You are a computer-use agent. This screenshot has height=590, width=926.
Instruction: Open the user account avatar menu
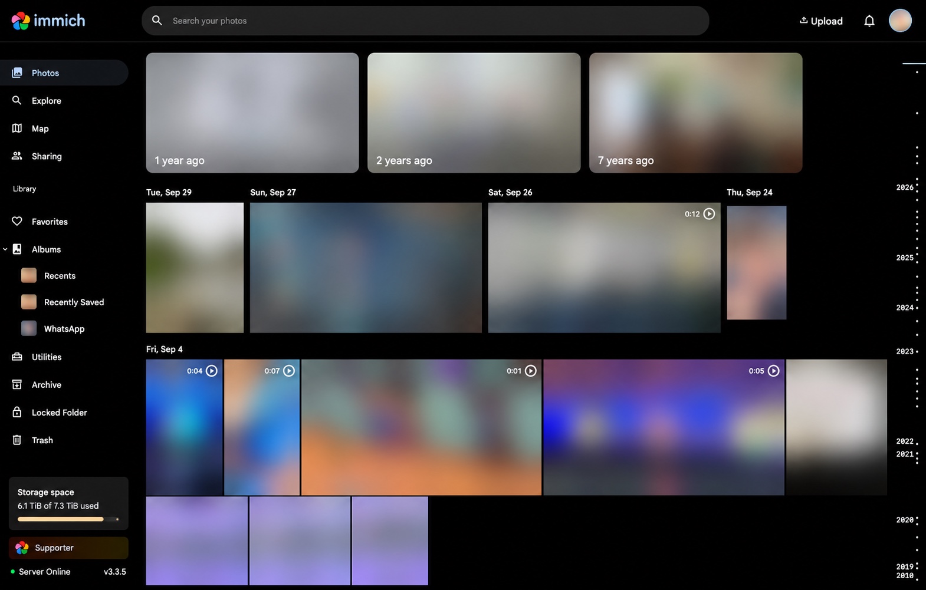point(900,21)
